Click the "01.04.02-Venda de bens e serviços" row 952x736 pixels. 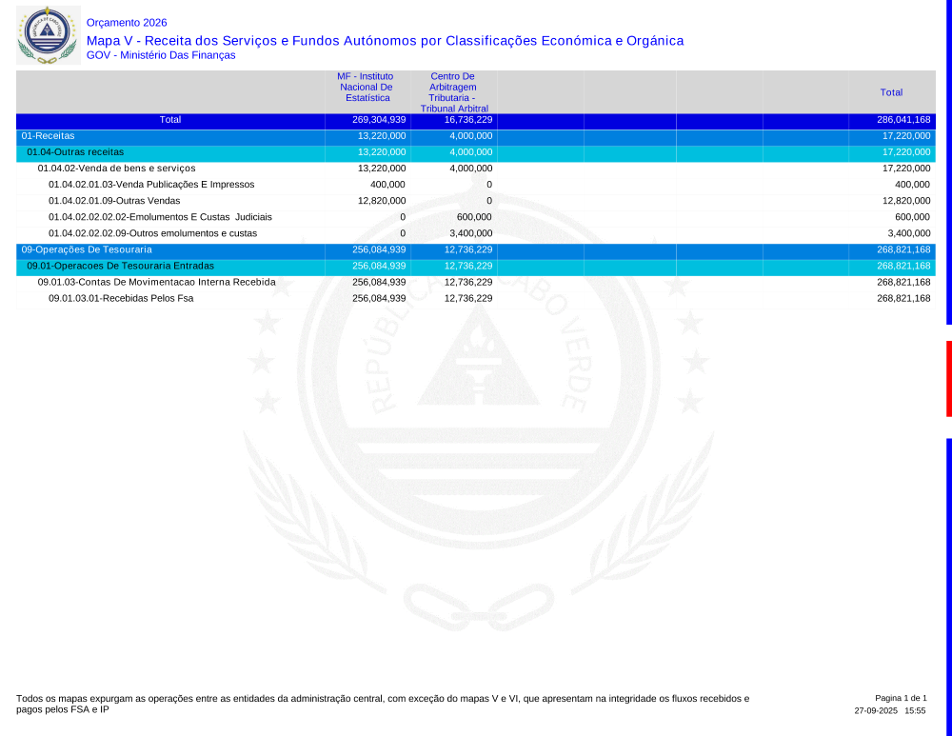click(116, 169)
